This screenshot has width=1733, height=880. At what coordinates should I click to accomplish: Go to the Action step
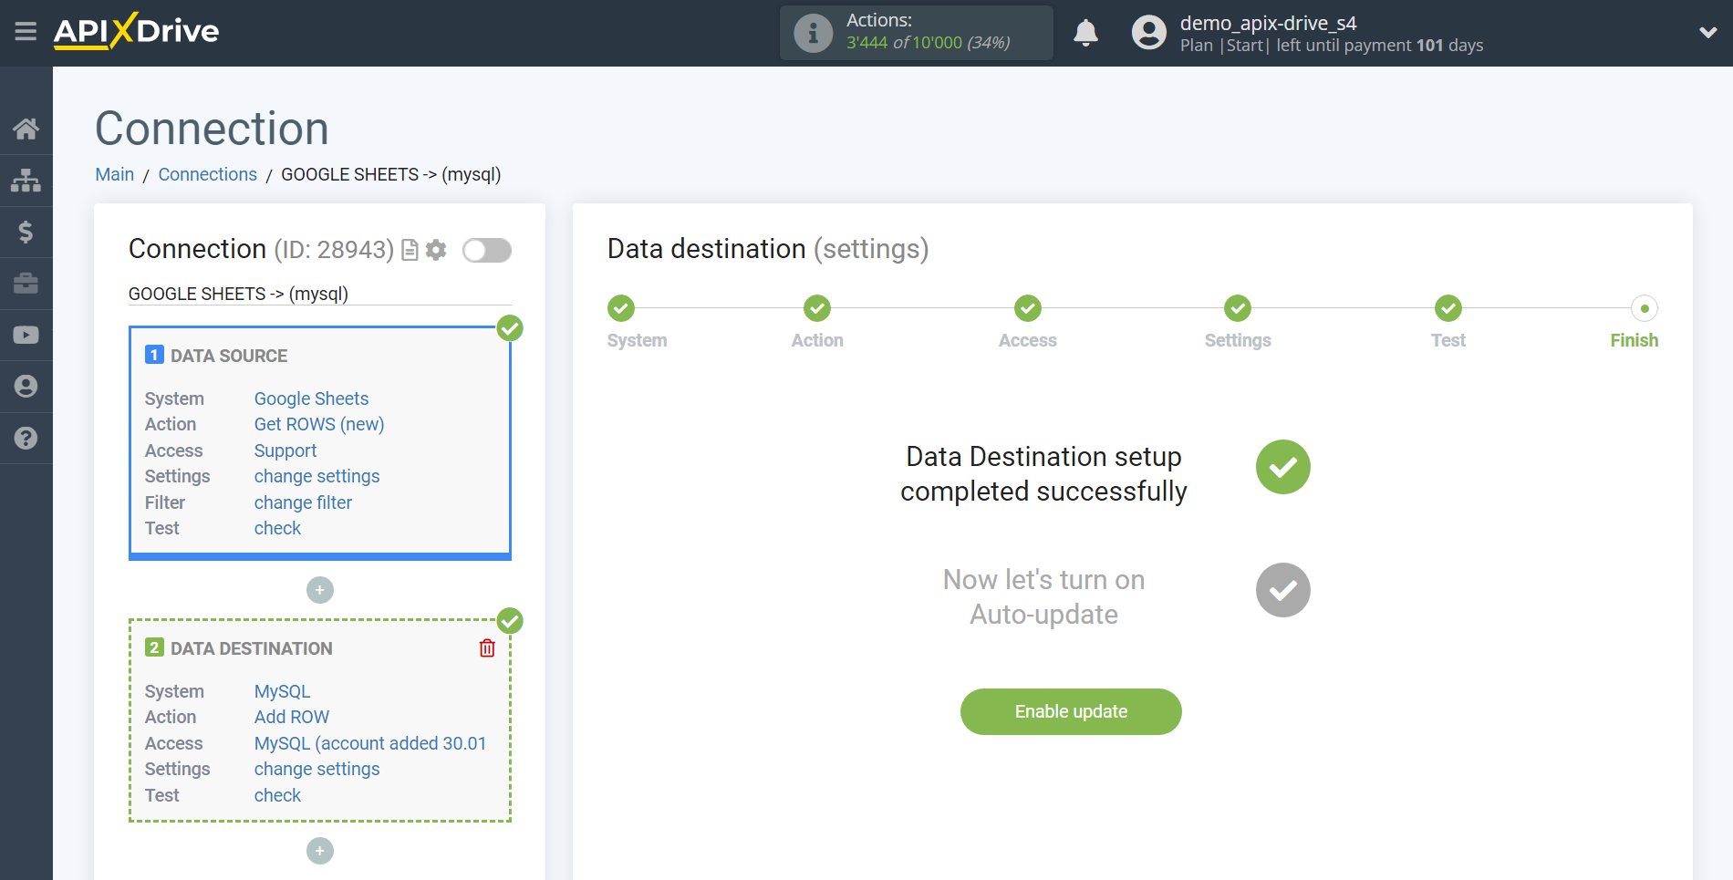pos(817,308)
